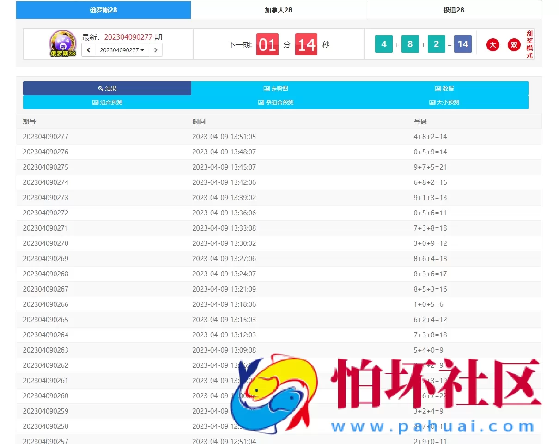This screenshot has height=444, width=559.
Task: Select the 俄罗斯28 lottery ball logo
Action: point(62,43)
